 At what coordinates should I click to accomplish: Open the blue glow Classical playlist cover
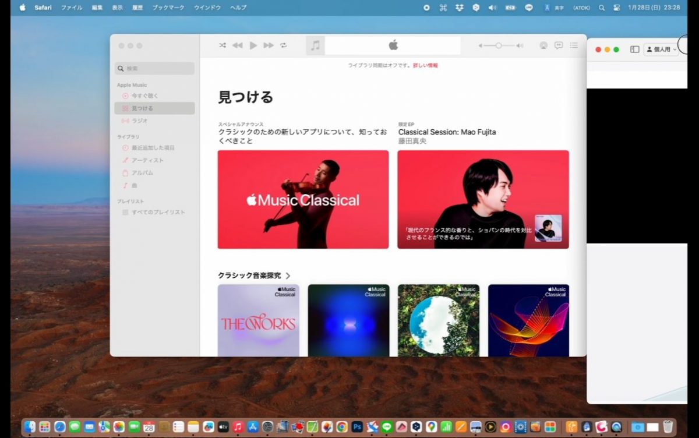348,320
